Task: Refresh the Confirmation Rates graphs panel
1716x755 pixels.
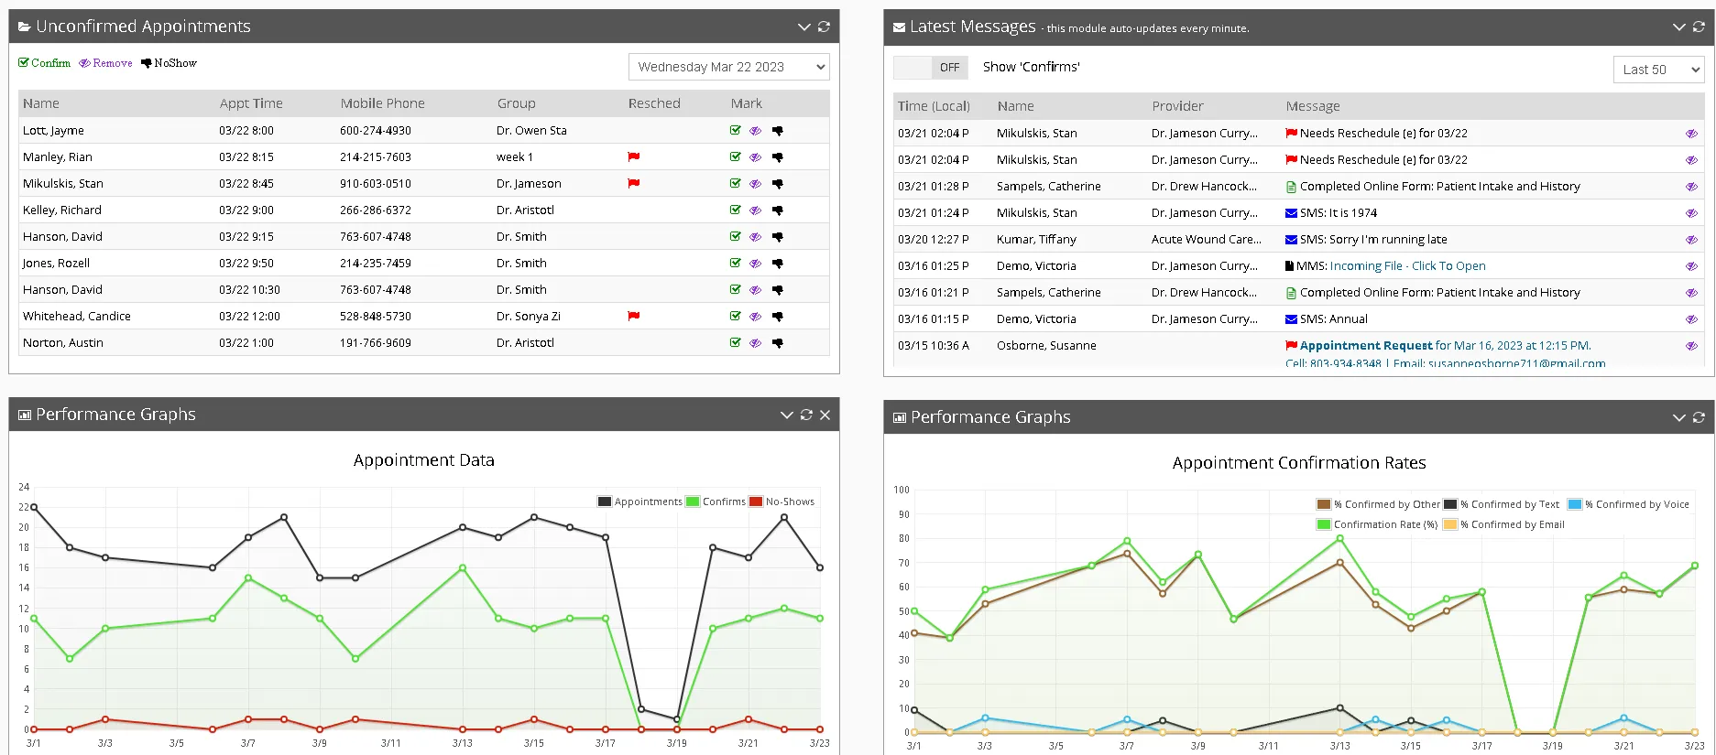Action: [x=1699, y=417]
